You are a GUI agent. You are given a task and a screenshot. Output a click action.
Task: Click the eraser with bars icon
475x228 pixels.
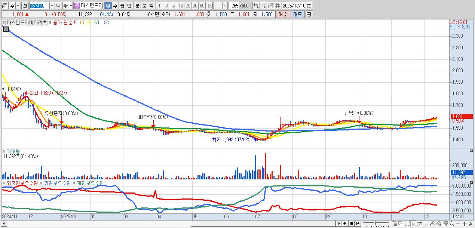tap(439, 224)
